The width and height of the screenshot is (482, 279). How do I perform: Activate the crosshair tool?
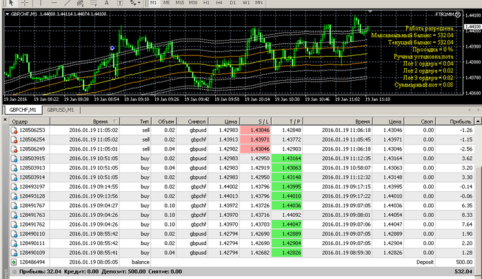point(25,3)
